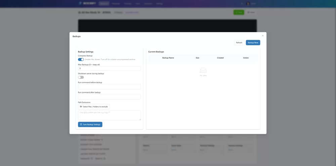336x166 pixels.
Task: Click the Backups dialog title
Action: (x=77, y=36)
